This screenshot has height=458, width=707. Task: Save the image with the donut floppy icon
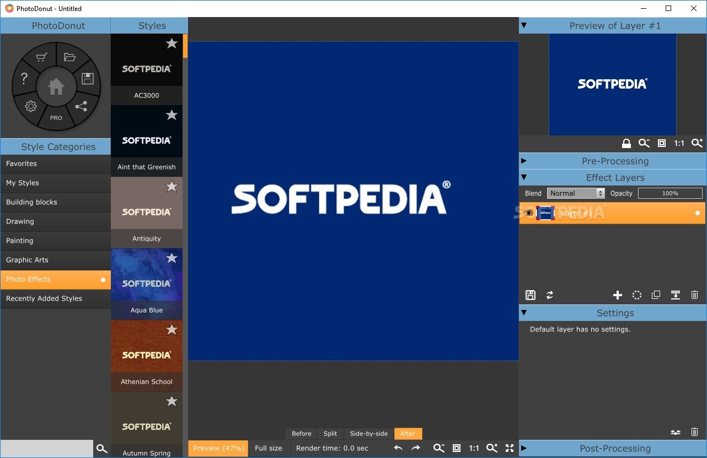pyautogui.click(x=87, y=78)
